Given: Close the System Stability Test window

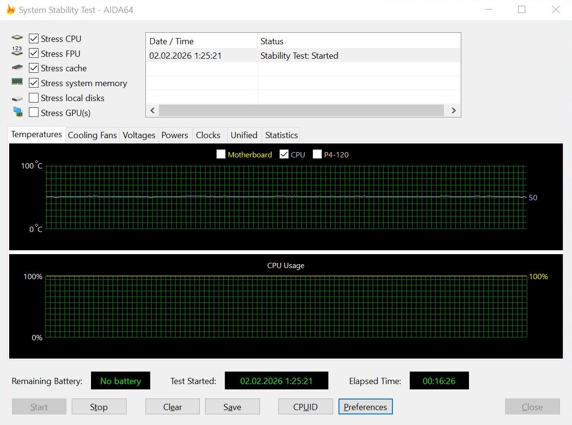Looking at the screenshot, I should click(556, 10).
